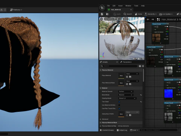Open the Phys Material asset dropdown
Screen dimensions: 181x136
pos(132,74)
